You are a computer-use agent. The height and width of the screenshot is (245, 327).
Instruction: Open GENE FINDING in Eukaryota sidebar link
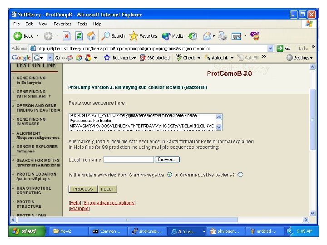coord(31,80)
